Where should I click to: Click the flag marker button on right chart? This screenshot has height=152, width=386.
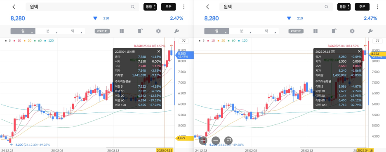pyautogui.click(x=228, y=140)
